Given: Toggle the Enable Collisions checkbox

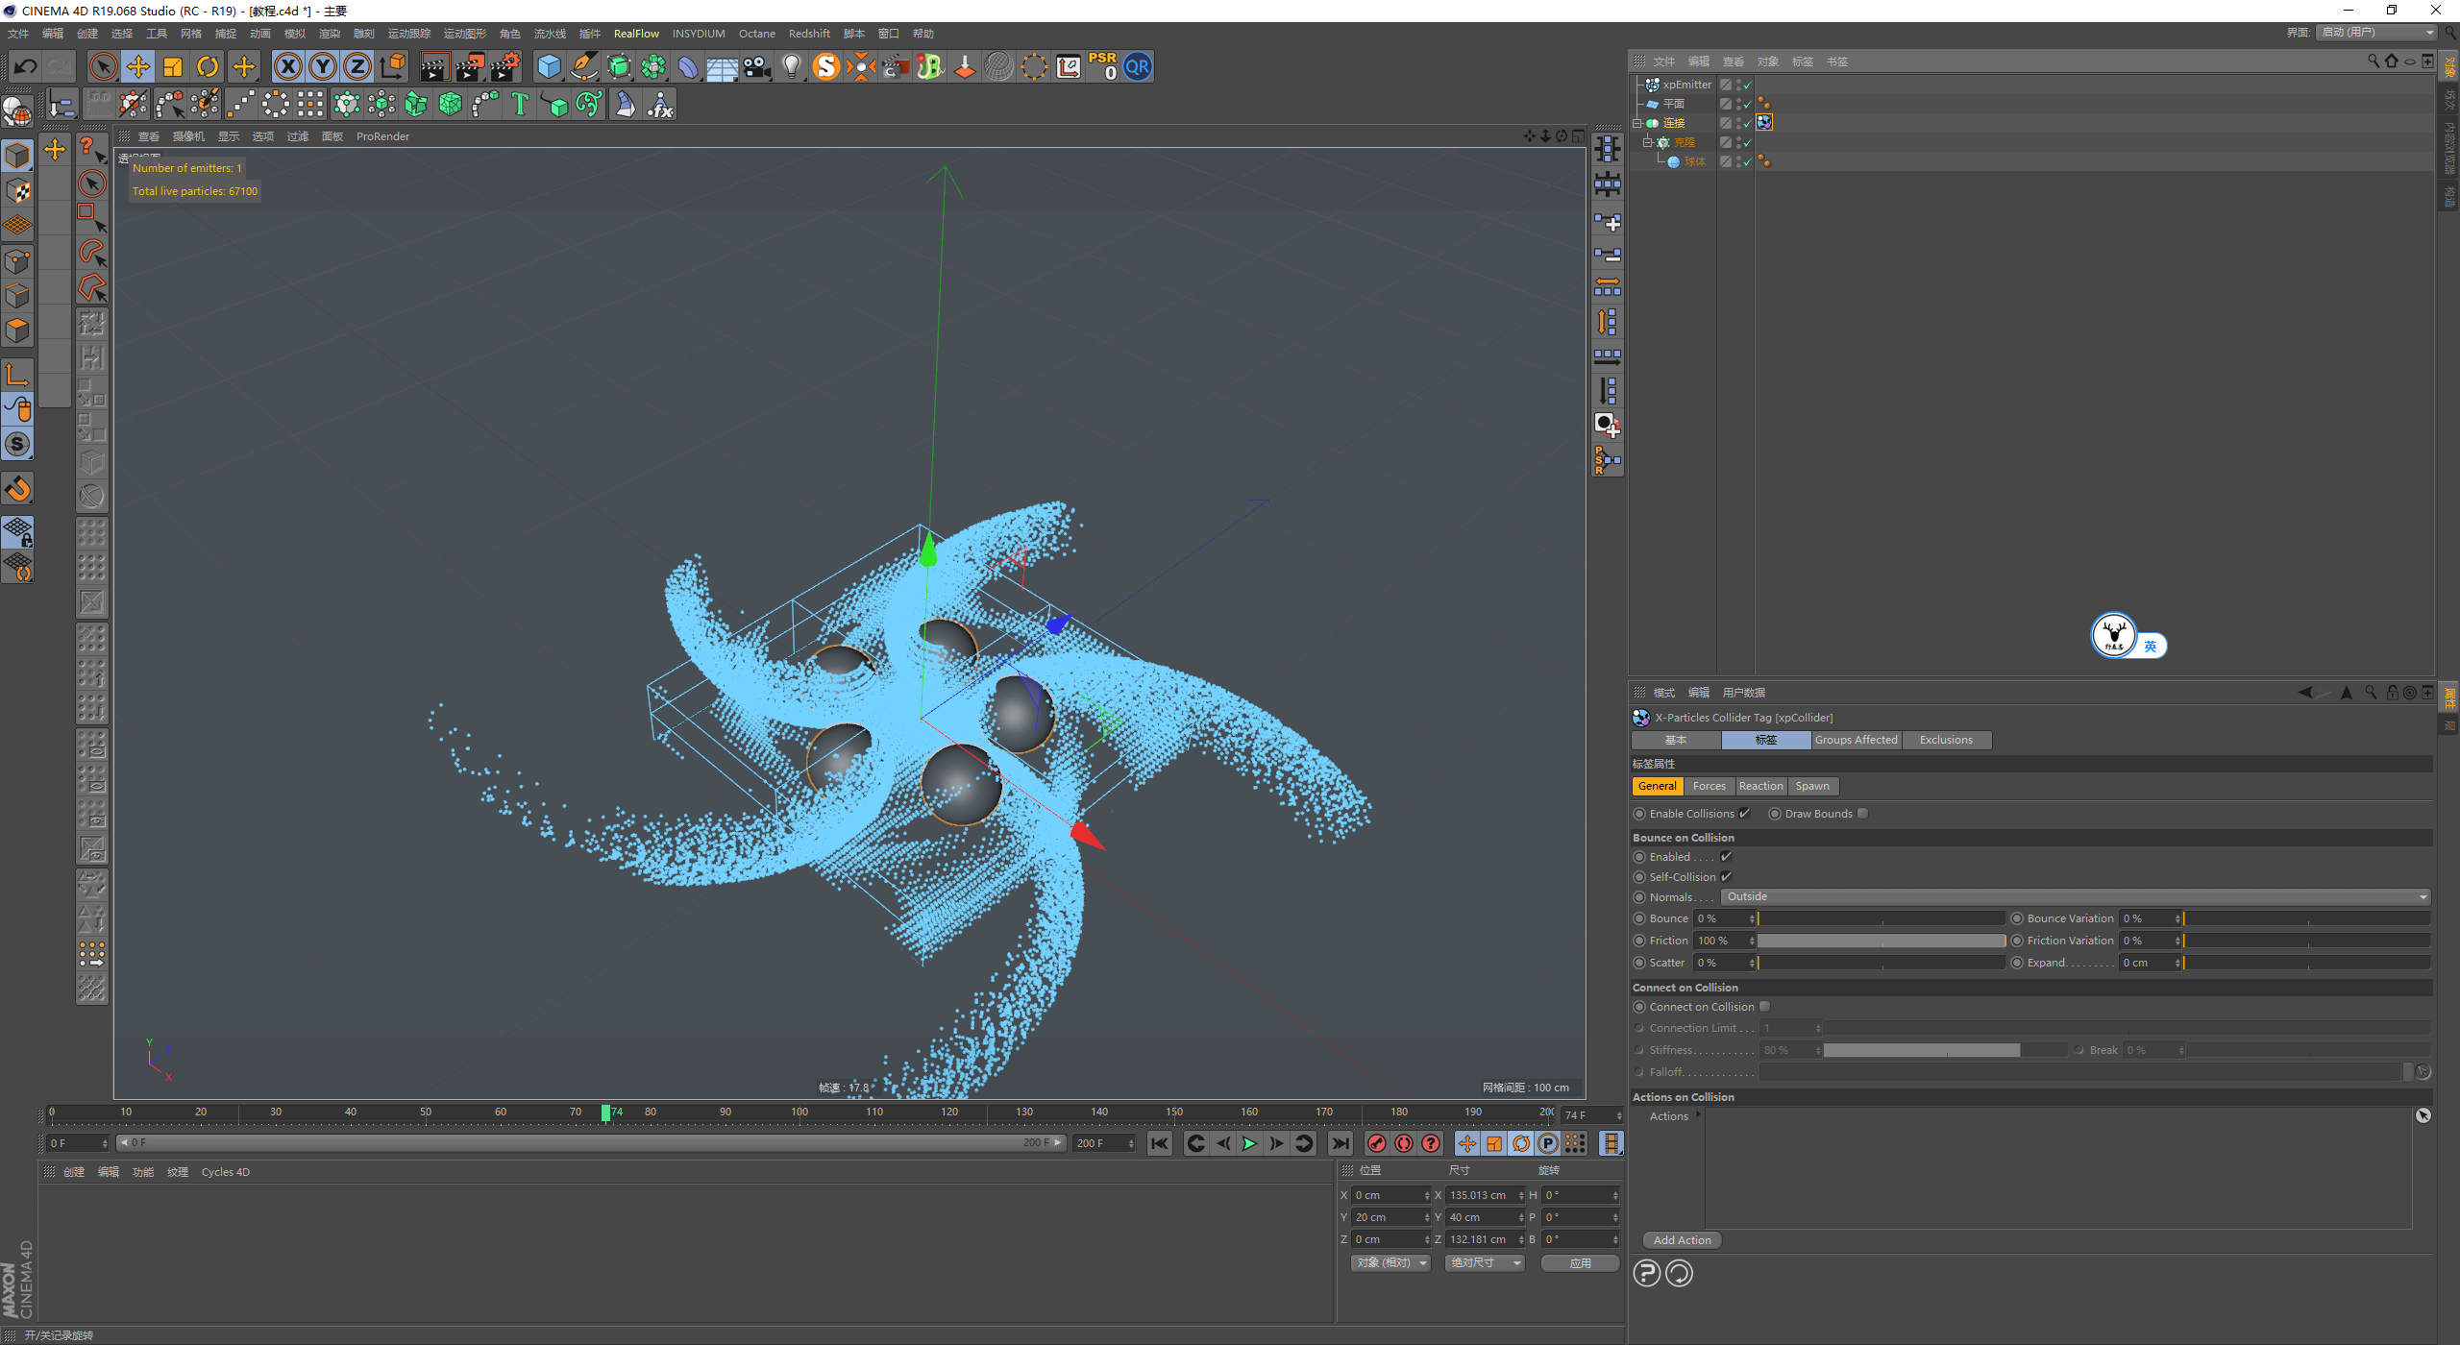Looking at the screenshot, I should (x=1744, y=814).
